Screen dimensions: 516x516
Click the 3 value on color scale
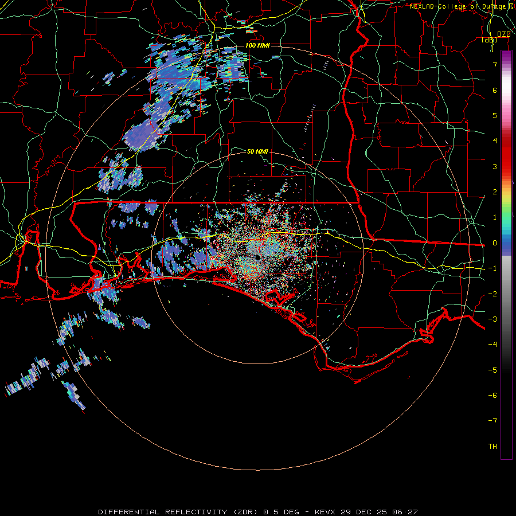(x=495, y=166)
